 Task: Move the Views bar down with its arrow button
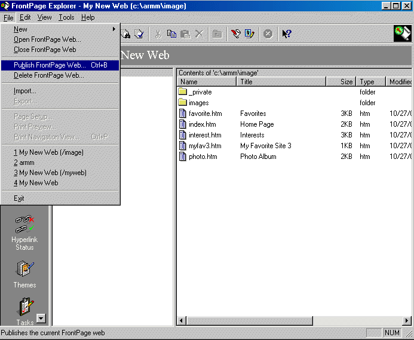pos(41,318)
